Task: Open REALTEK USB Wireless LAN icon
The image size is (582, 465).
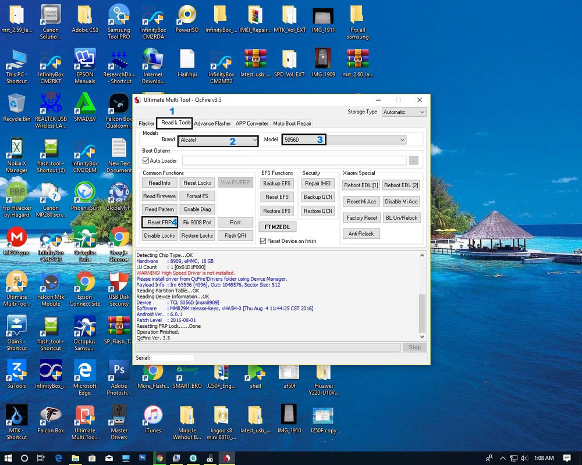Action: point(51,111)
